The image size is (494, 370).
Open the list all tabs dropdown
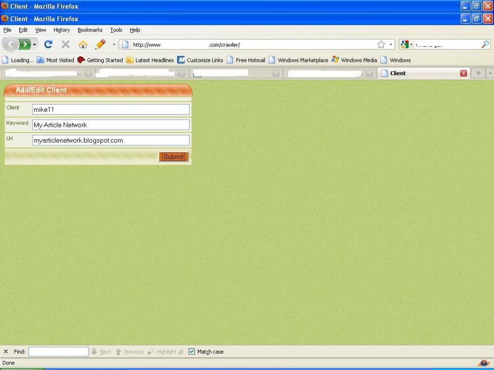(490, 73)
